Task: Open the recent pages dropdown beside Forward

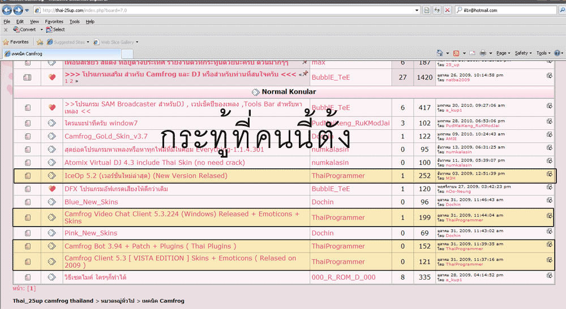Action: (x=27, y=10)
